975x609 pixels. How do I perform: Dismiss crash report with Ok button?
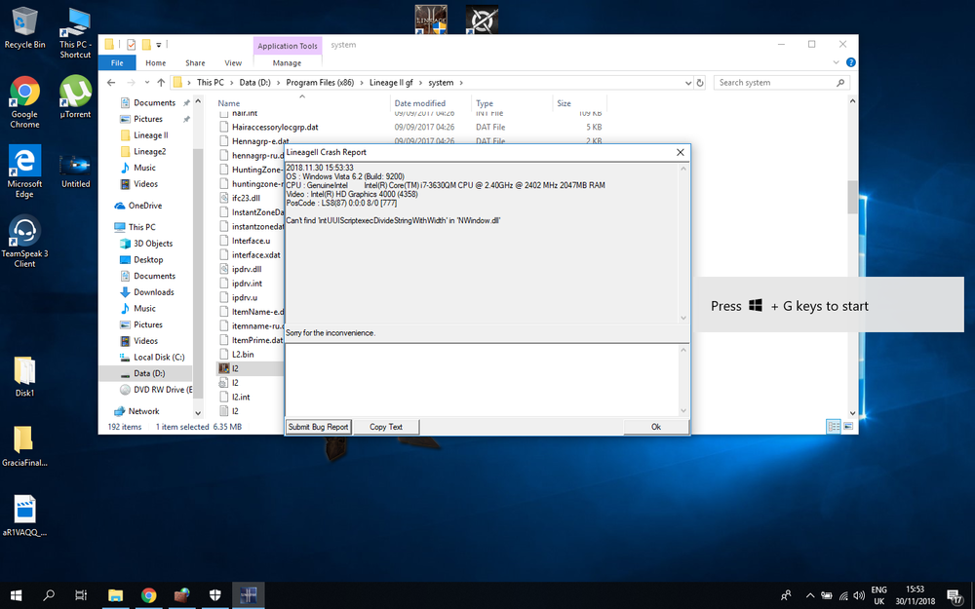point(655,427)
